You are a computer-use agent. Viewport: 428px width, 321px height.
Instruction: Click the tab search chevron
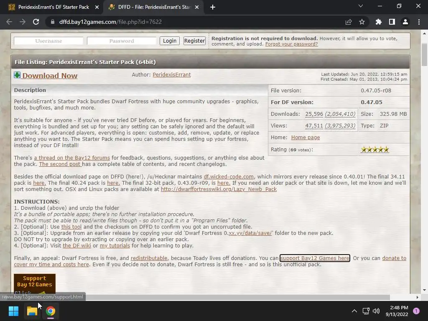[361, 6]
